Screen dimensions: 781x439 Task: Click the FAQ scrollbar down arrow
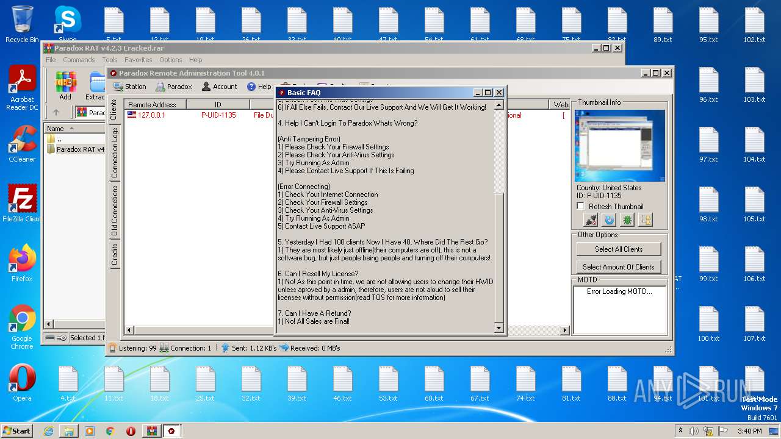pyautogui.click(x=498, y=328)
